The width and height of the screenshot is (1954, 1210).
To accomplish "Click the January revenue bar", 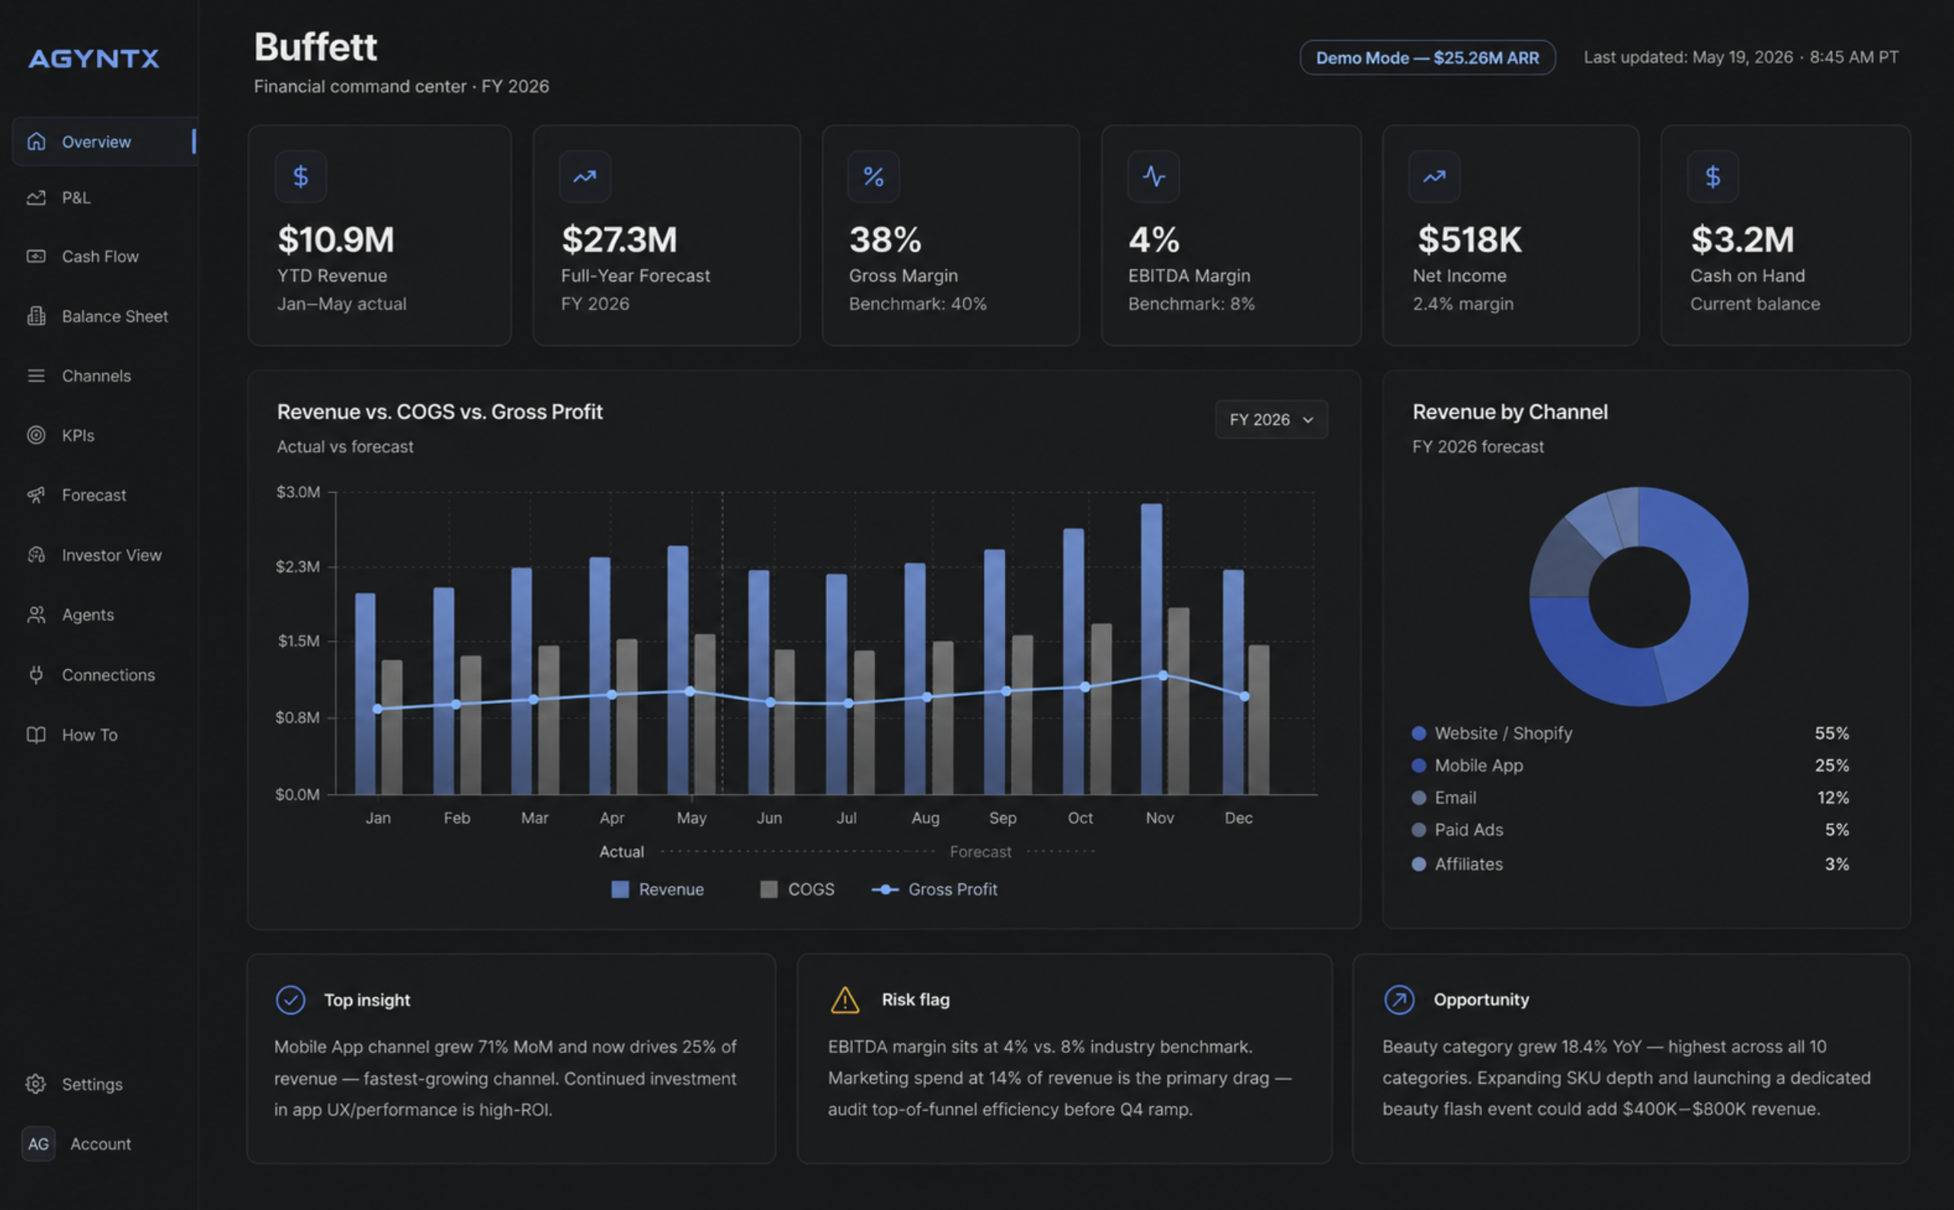I will pos(365,694).
